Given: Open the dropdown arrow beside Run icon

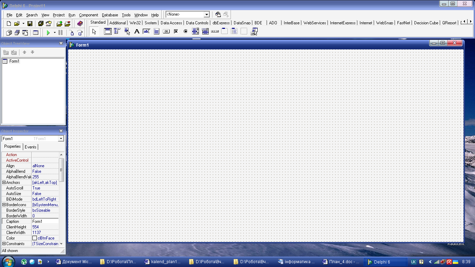Looking at the screenshot, I should pyautogui.click(x=55, y=33).
